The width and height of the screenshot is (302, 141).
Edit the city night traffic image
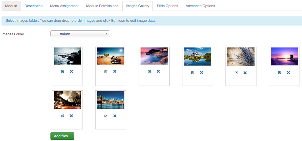coord(63,116)
